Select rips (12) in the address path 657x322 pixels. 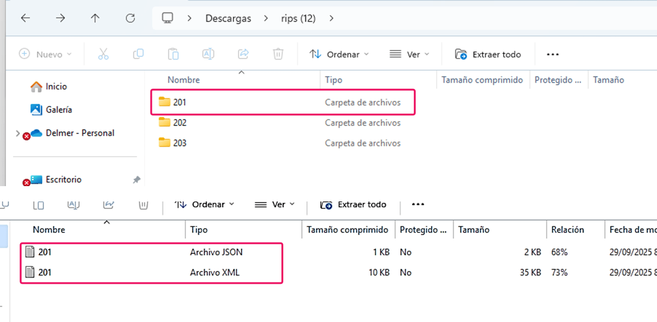pos(298,19)
